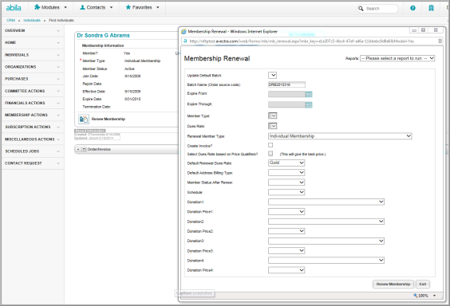Open the Expire From calendar picker
The width and height of the screenshot is (450, 306).
click(309, 94)
